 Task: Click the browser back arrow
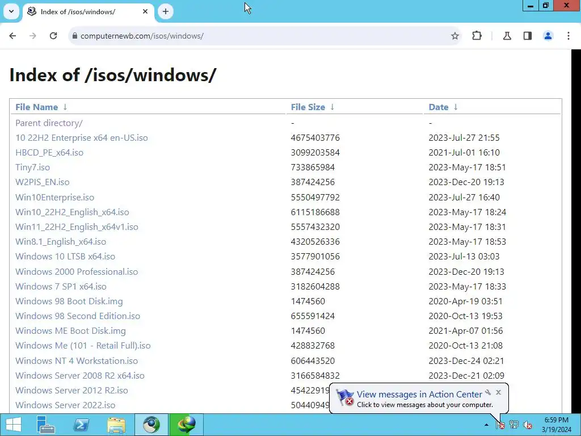click(x=12, y=36)
